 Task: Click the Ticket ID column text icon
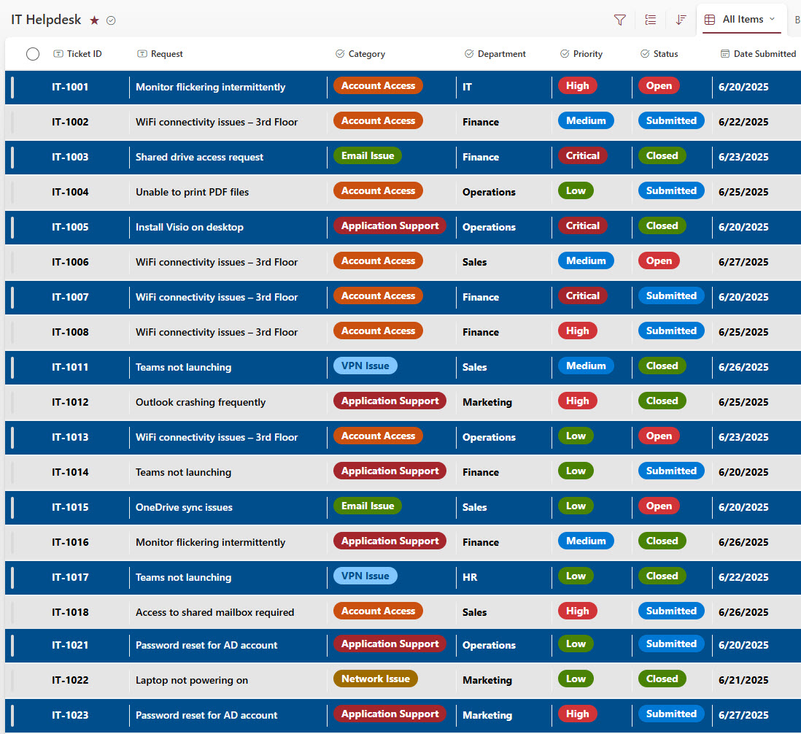pyautogui.click(x=58, y=54)
